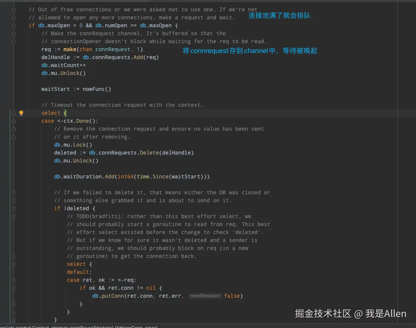Viewport: 416px width, 328px height.
Task: Click 'ret.err' argument in putConn call
Action: coord(170,296)
